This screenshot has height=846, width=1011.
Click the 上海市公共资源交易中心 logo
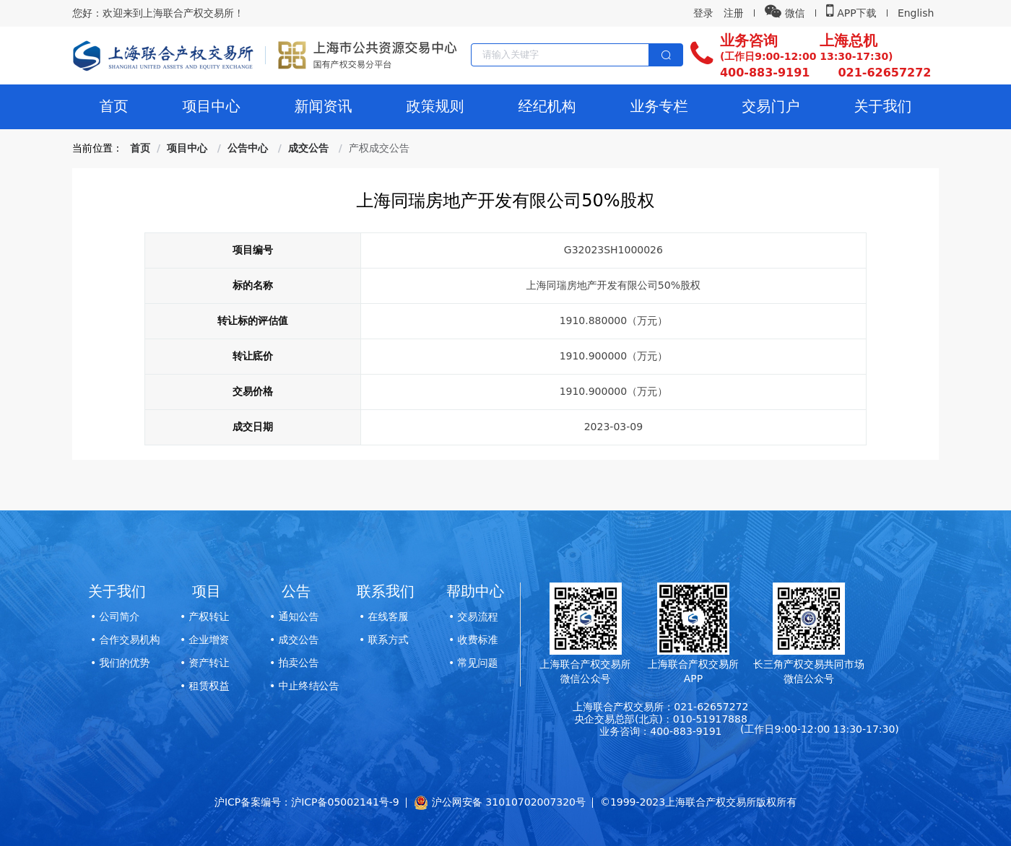pyautogui.click(x=367, y=55)
